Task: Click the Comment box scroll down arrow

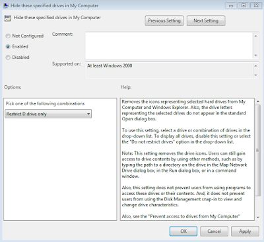Action: [x=255, y=55]
